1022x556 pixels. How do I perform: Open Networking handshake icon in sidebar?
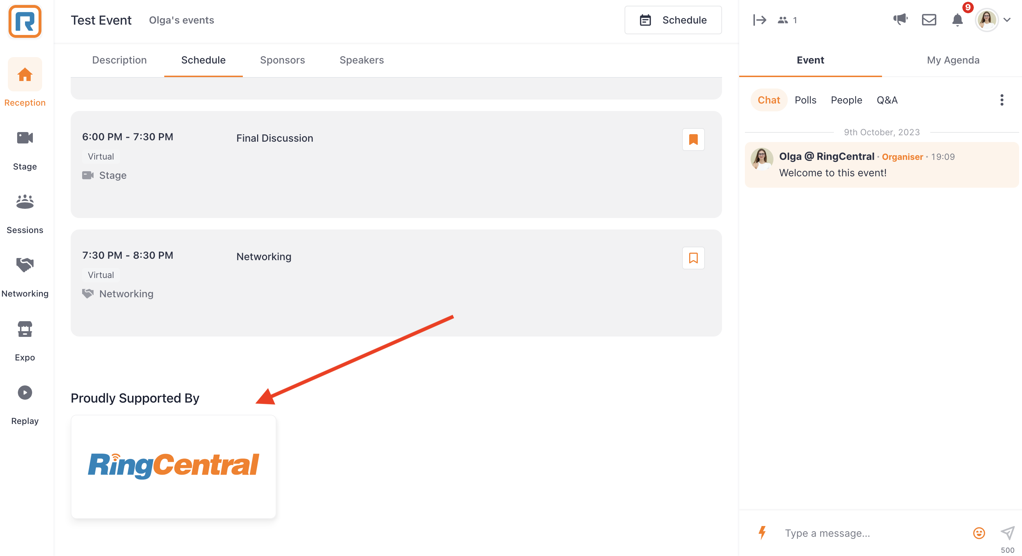click(x=25, y=265)
